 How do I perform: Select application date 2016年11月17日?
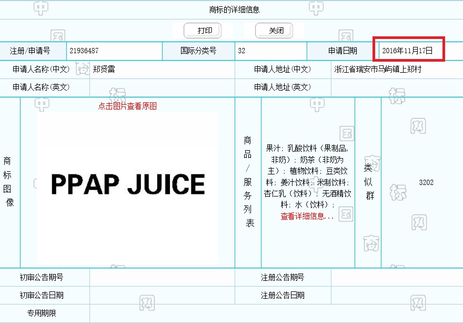pos(407,51)
